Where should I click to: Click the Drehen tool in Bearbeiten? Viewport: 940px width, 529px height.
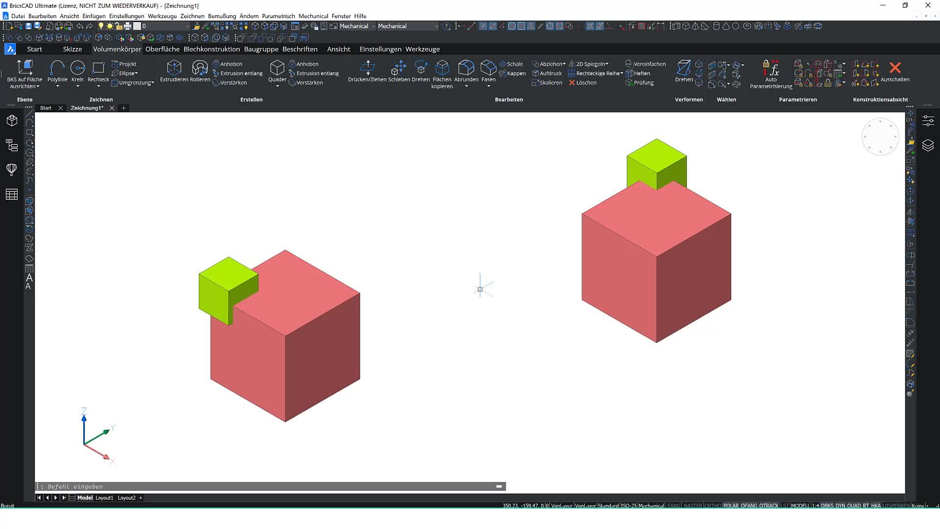pos(421,71)
